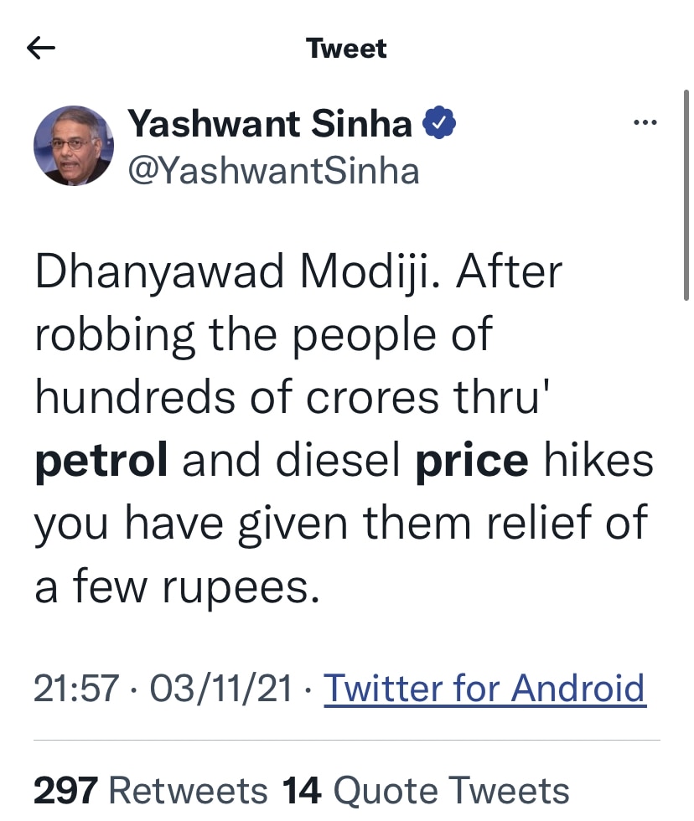Tap the 03/11/21 date

point(220,689)
